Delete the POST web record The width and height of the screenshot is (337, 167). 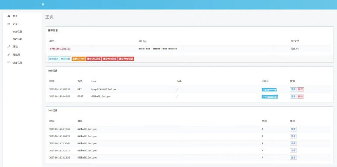coord(300,97)
